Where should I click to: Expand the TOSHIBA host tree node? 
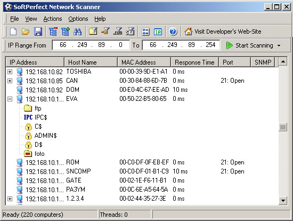point(10,72)
